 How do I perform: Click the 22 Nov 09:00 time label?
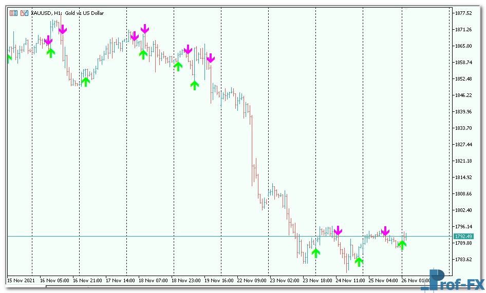(x=252, y=281)
